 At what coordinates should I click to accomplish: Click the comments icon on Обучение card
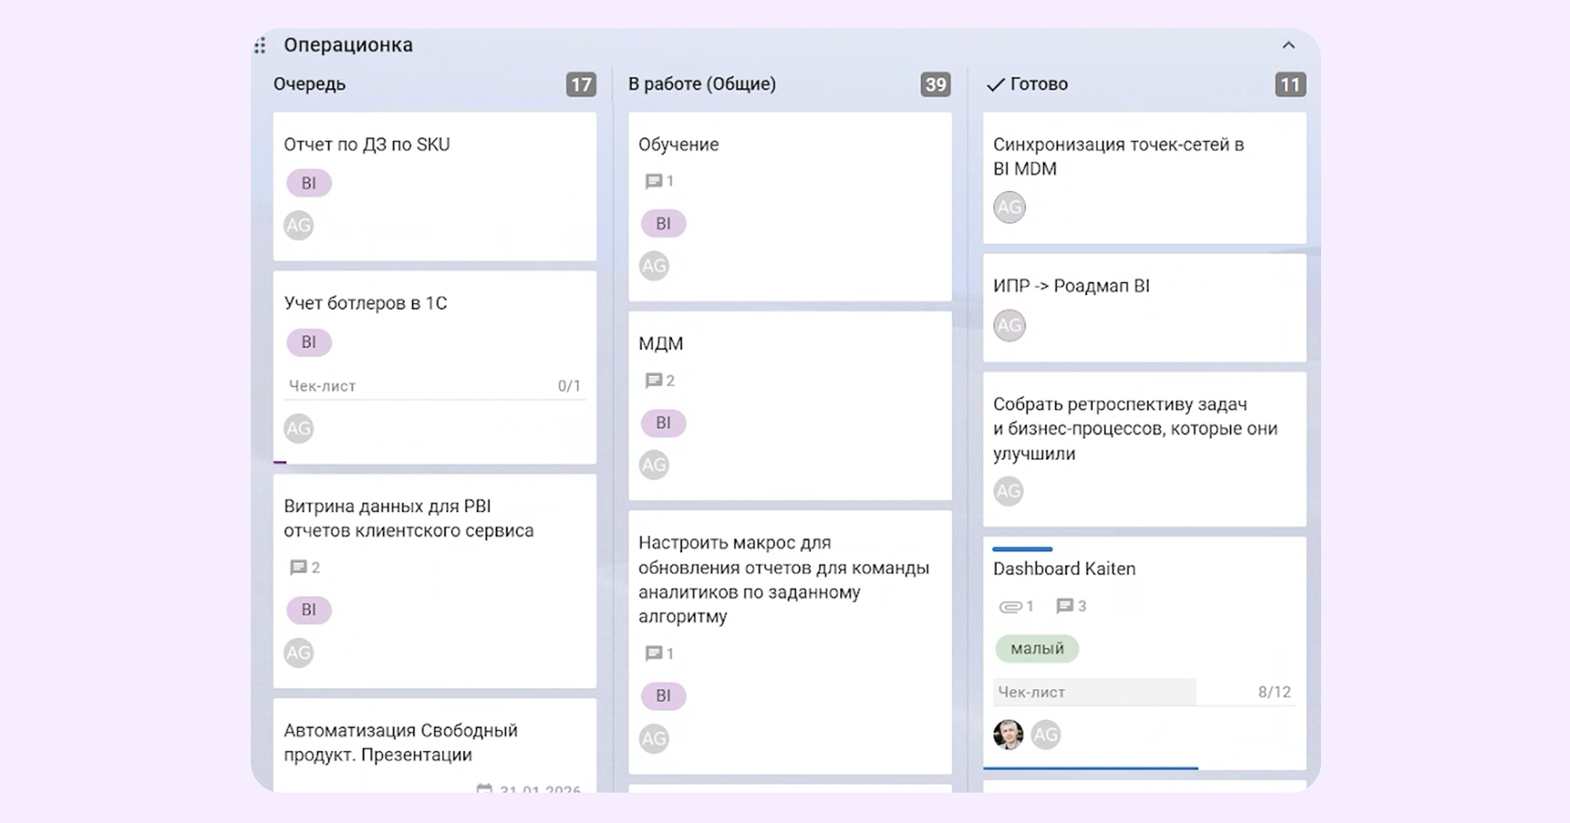point(653,181)
